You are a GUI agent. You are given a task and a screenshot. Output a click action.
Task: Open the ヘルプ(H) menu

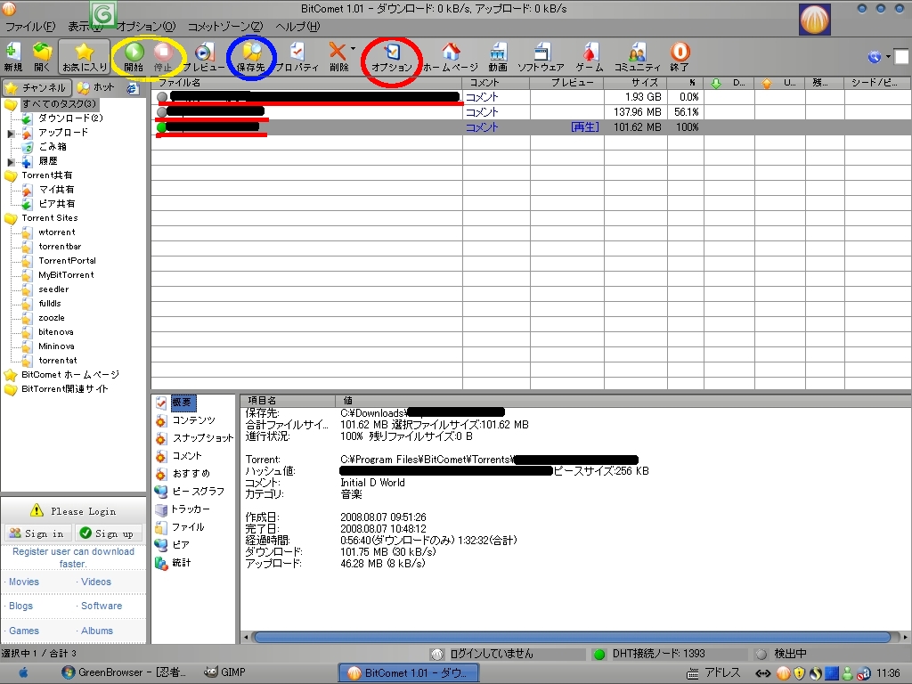pos(297,27)
